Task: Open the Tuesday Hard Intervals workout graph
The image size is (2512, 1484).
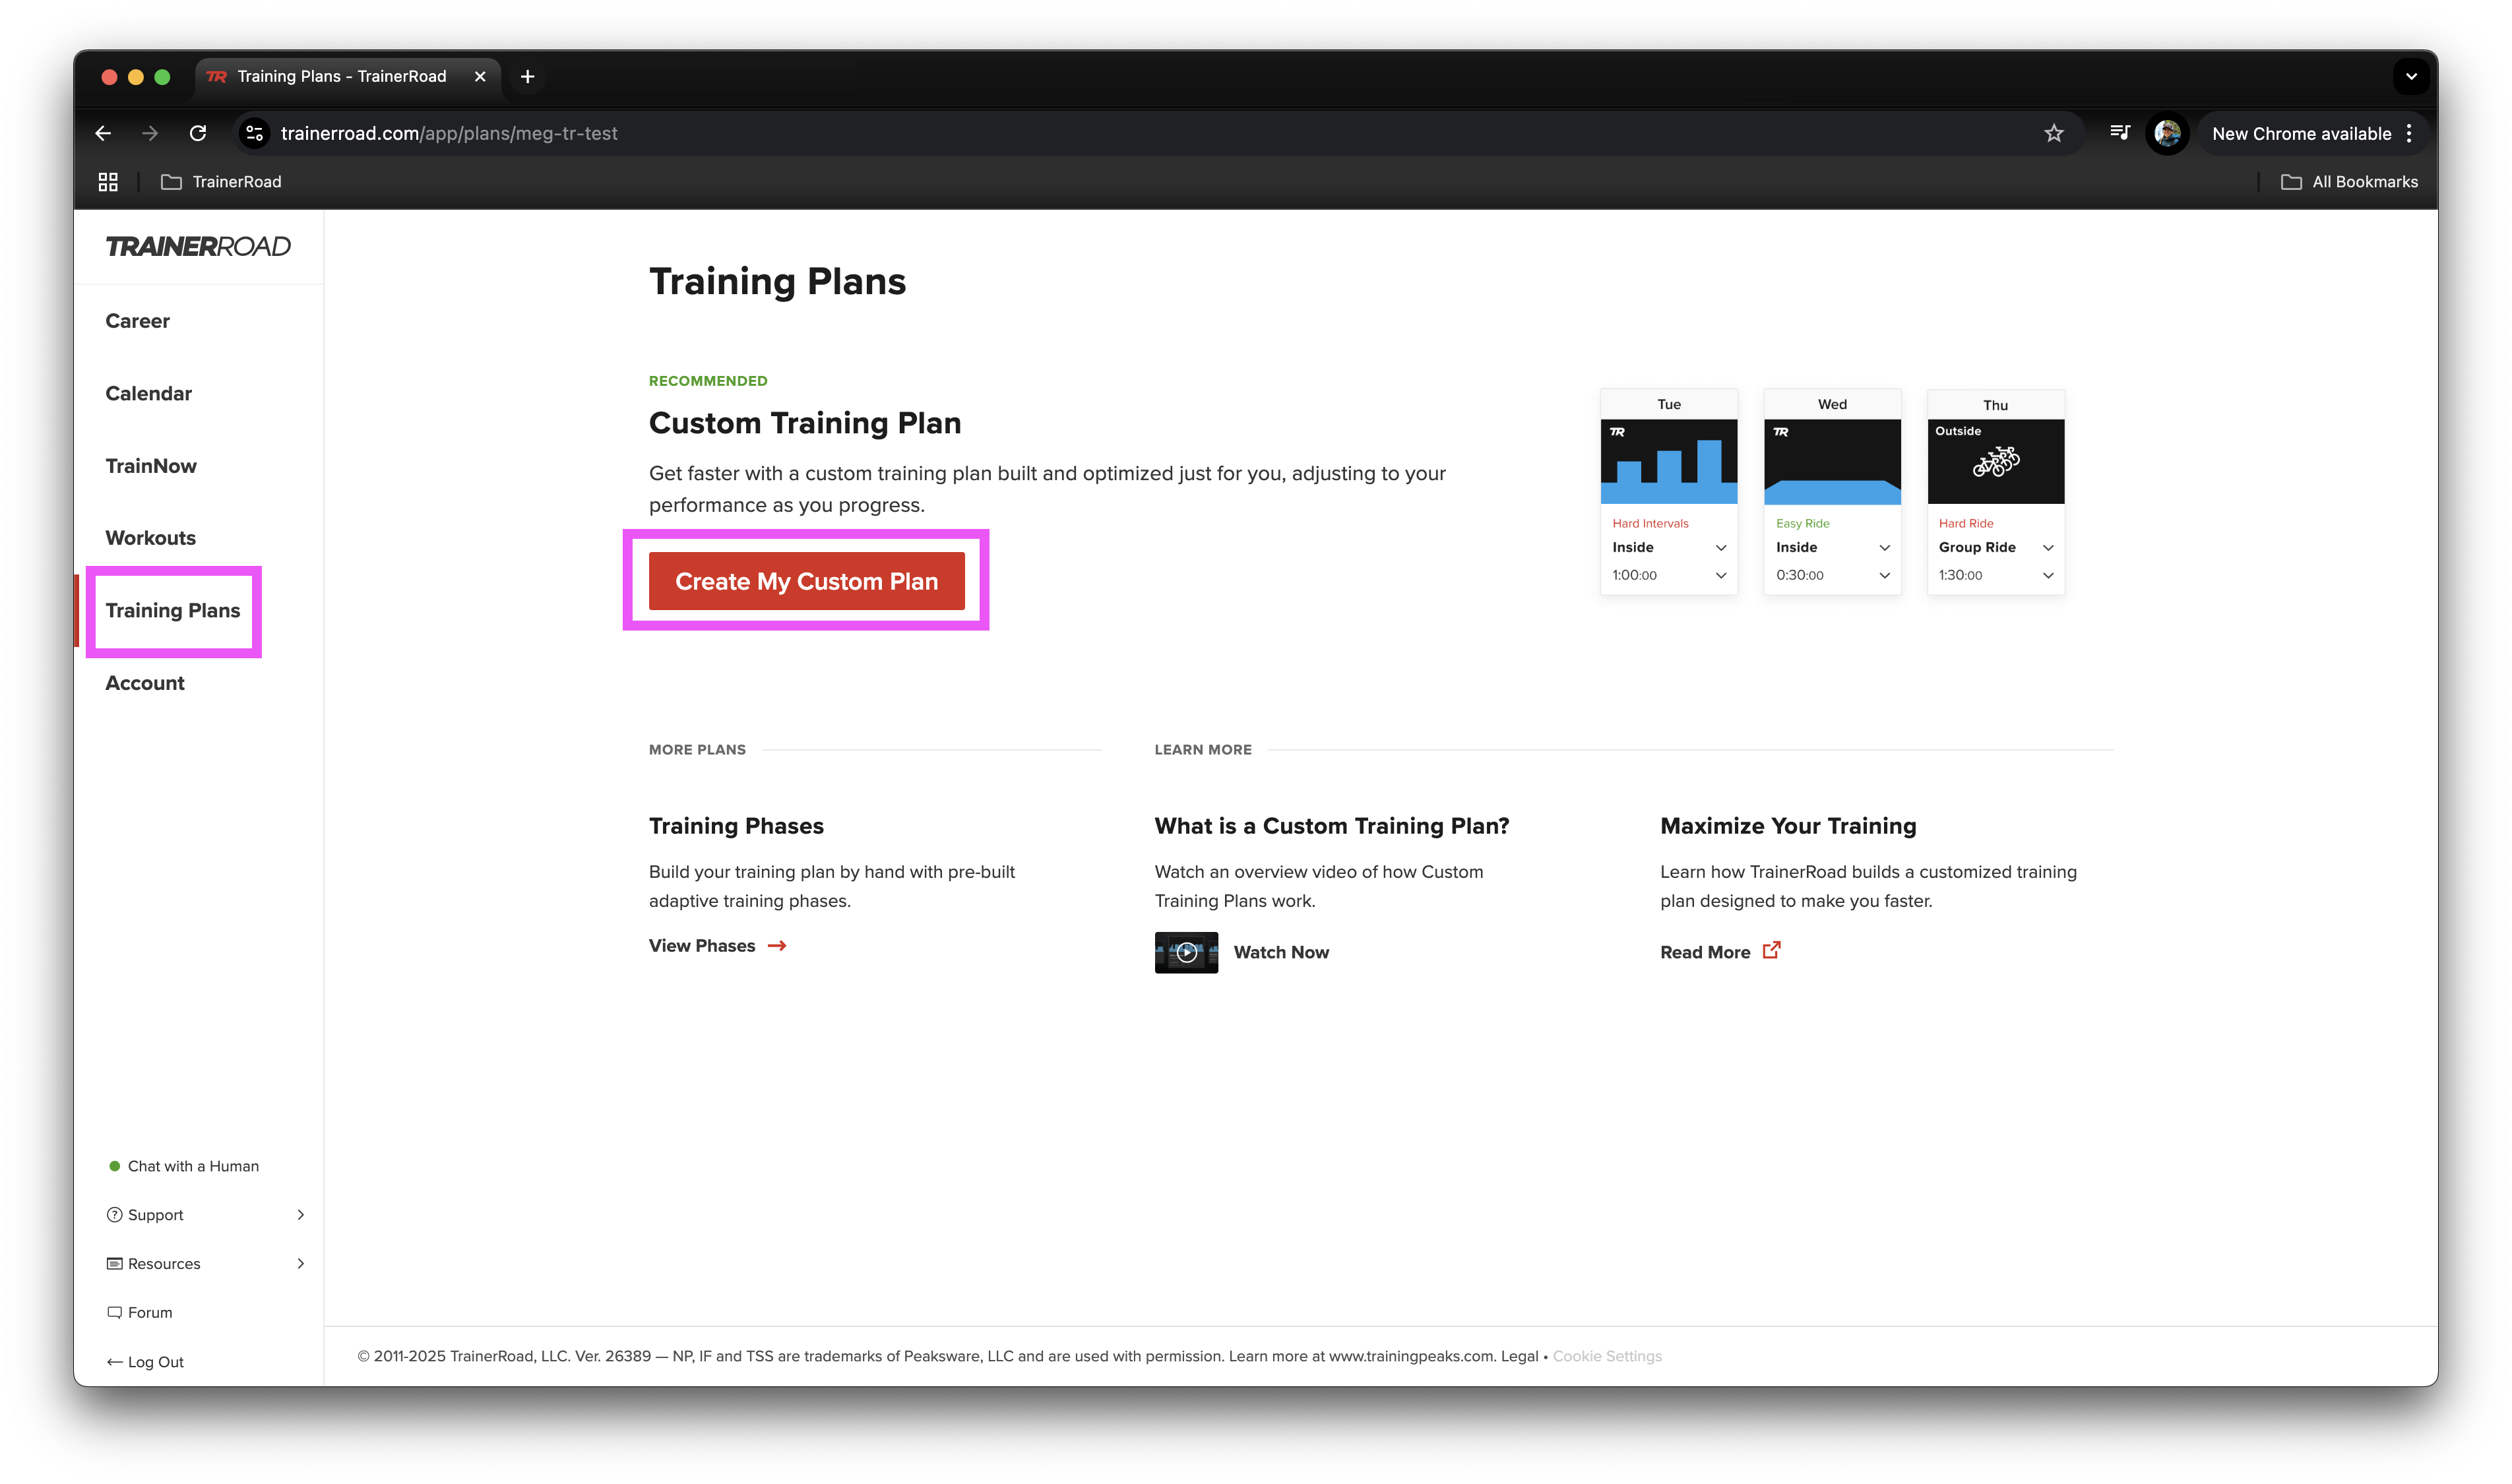Action: coord(1668,461)
